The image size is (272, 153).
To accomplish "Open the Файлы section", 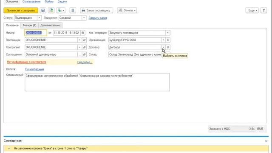I will (49, 2).
